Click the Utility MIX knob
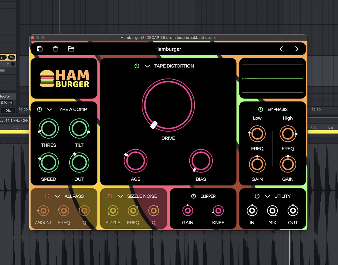The height and width of the screenshot is (265, 338). click(x=272, y=211)
